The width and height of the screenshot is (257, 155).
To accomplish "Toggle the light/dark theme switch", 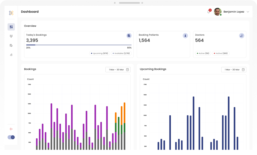I will pyautogui.click(x=11, y=137).
